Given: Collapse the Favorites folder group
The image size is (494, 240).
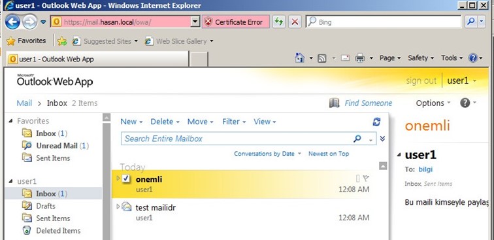Looking at the screenshot, I should tap(10, 121).
